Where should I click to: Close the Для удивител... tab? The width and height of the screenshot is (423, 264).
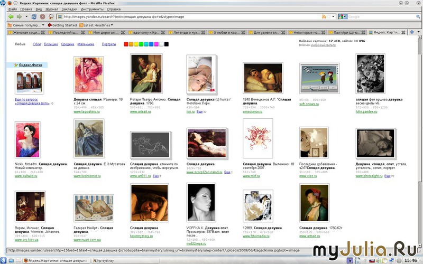click(283, 32)
